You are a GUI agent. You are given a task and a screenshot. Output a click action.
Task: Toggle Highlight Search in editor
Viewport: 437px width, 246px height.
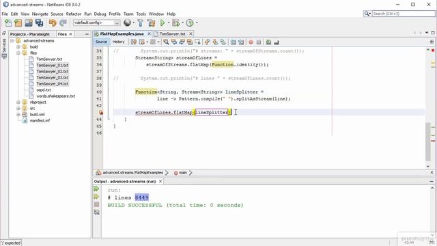[190, 42]
